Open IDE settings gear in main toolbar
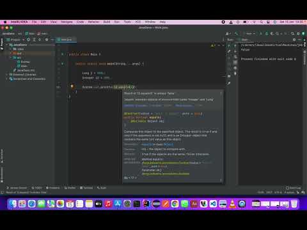Image resolution: width=307 pixels, height=230 pixels. pos(298,34)
